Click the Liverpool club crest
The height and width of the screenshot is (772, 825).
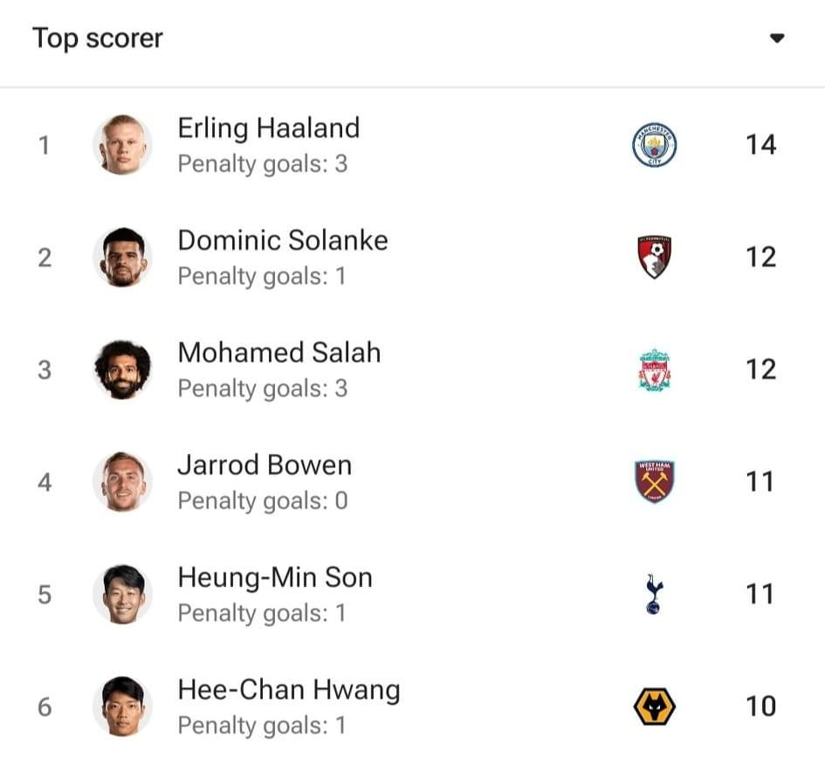pos(654,369)
